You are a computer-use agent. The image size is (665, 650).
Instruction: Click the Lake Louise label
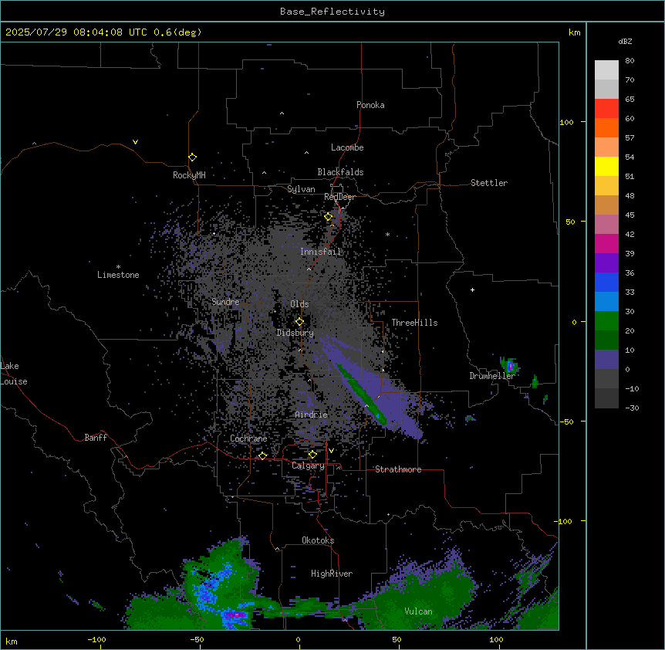[14, 374]
